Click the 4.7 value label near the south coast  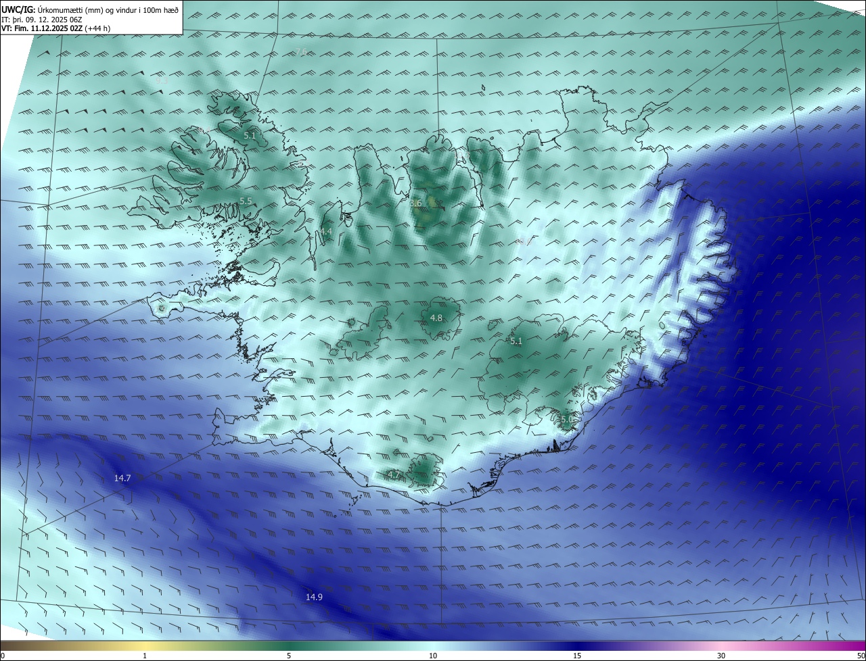coord(394,474)
